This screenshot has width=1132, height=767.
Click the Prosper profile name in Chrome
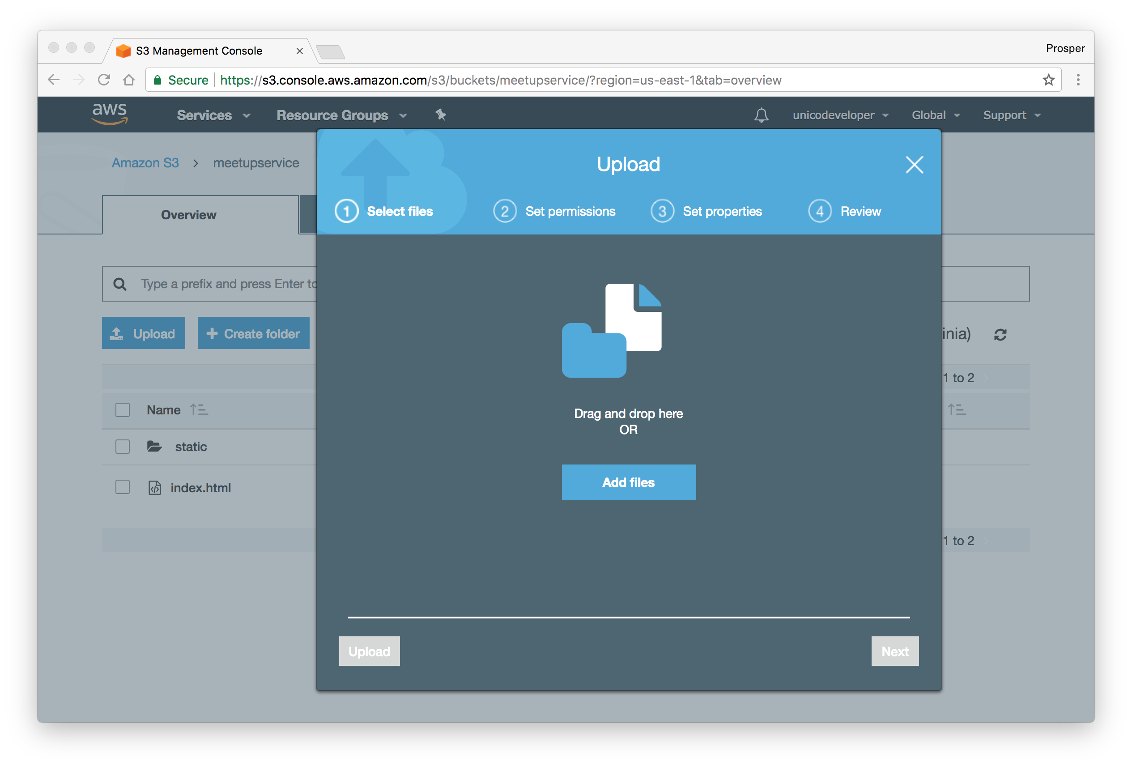click(1065, 48)
